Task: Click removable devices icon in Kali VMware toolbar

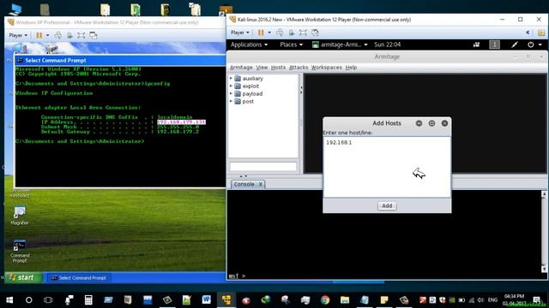Action: (292, 33)
